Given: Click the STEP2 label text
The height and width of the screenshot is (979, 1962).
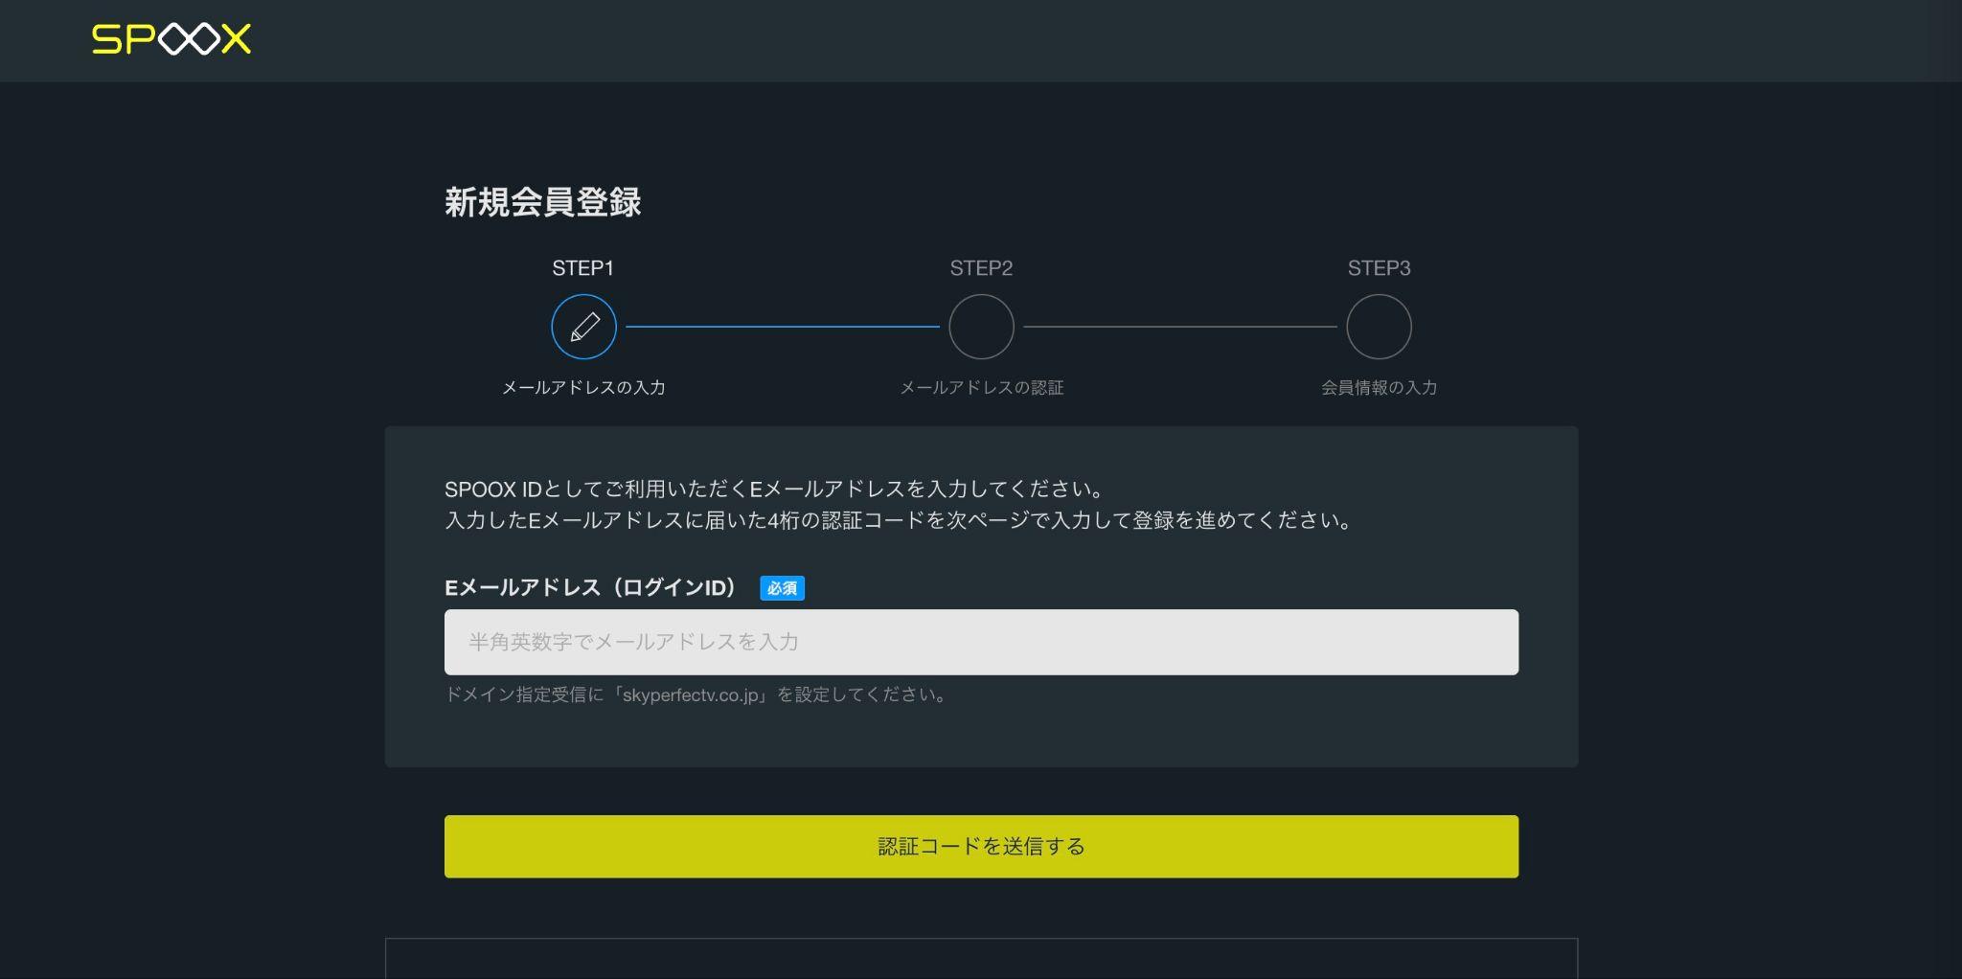Looking at the screenshot, I should point(981,268).
